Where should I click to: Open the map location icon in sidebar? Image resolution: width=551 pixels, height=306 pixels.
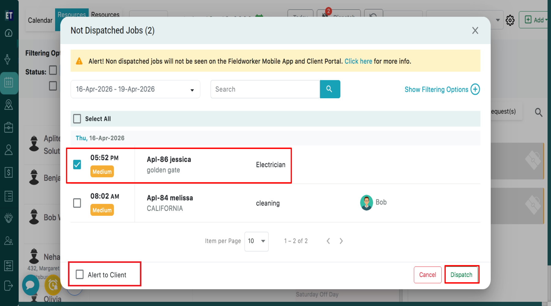coord(9,105)
